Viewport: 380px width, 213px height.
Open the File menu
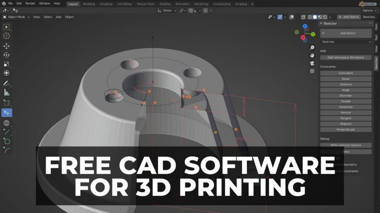click(x=10, y=3)
